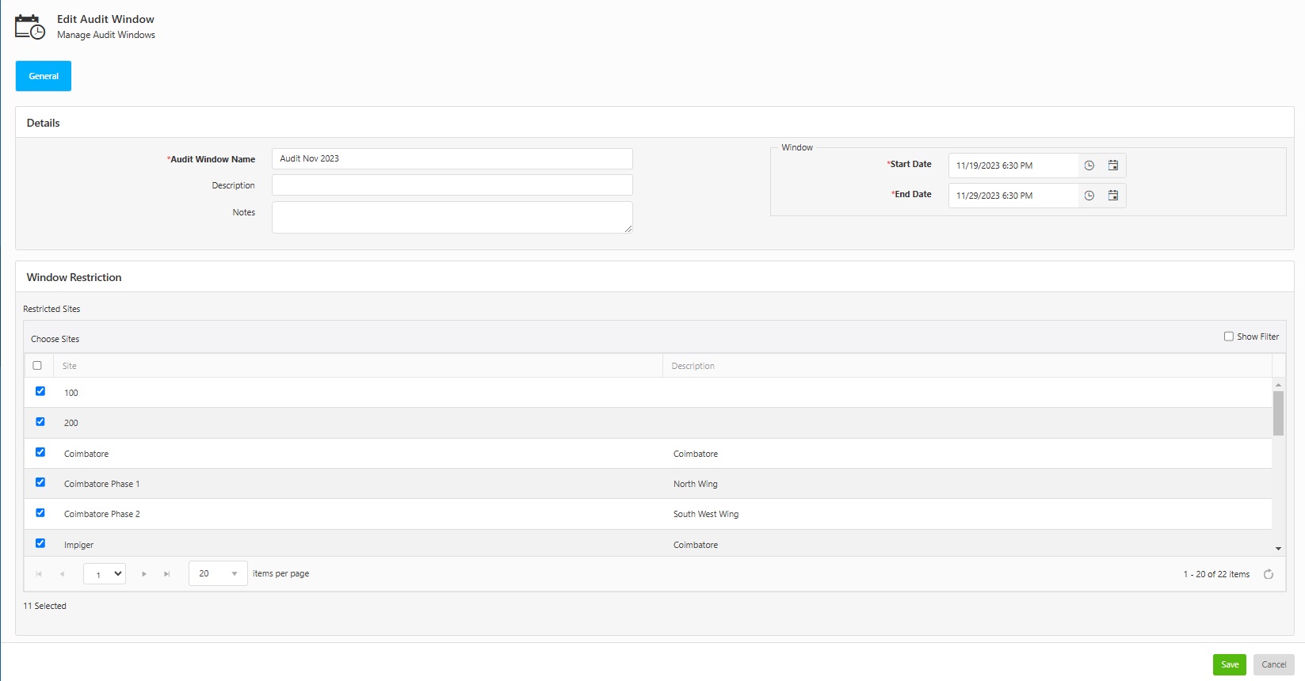
Task: Open calendar picker for Start Date
Action: tap(1112, 165)
